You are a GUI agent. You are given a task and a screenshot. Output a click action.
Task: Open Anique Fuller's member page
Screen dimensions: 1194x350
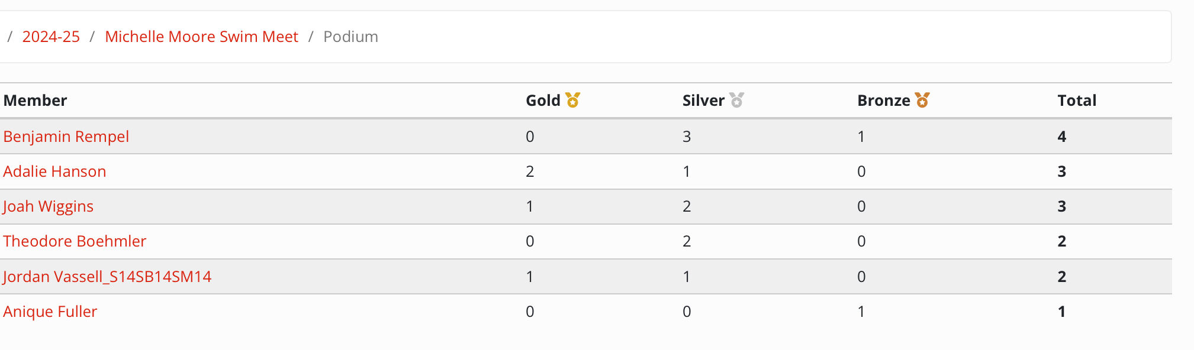[50, 312]
